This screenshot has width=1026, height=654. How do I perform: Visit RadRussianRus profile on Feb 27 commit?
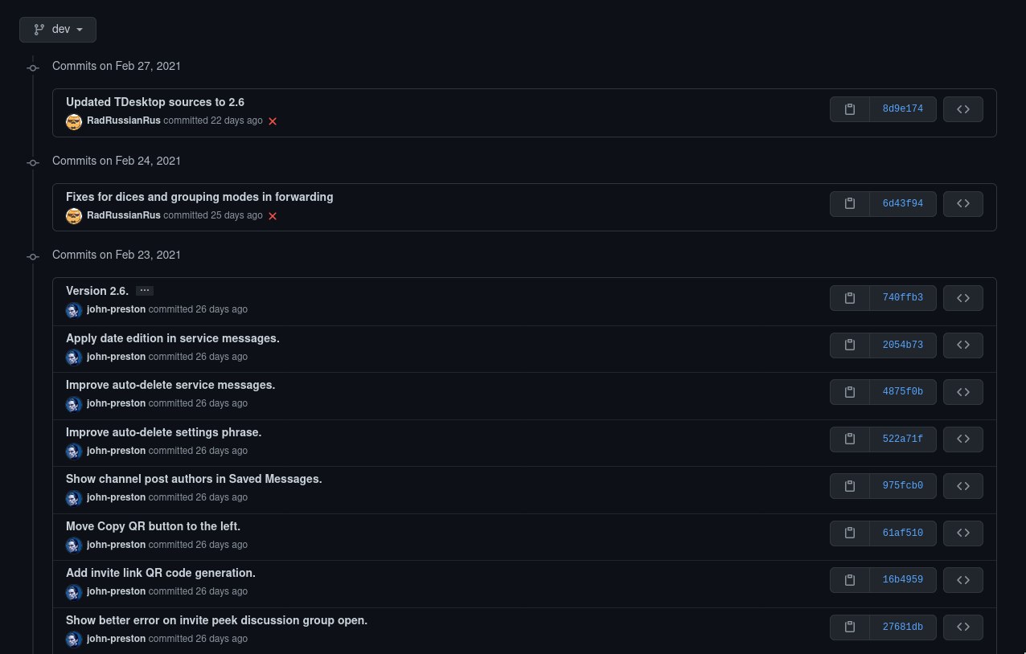pos(124,121)
